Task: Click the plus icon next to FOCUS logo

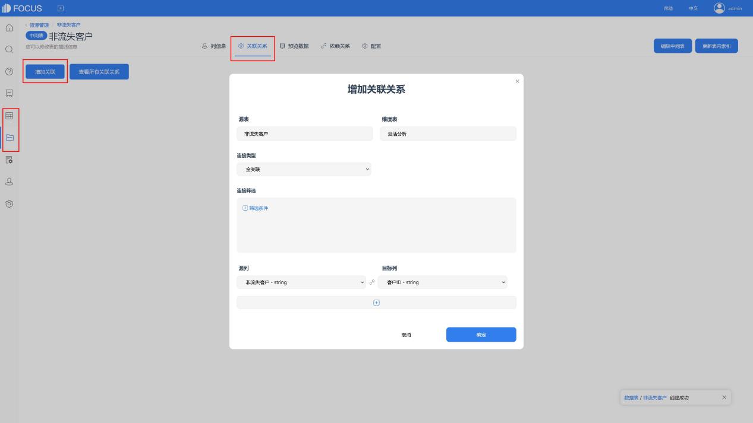Action: pos(61,8)
